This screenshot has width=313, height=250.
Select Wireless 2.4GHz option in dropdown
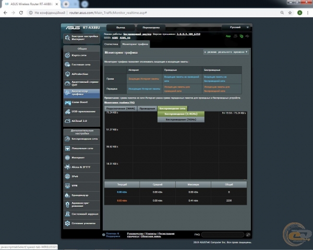(181, 114)
